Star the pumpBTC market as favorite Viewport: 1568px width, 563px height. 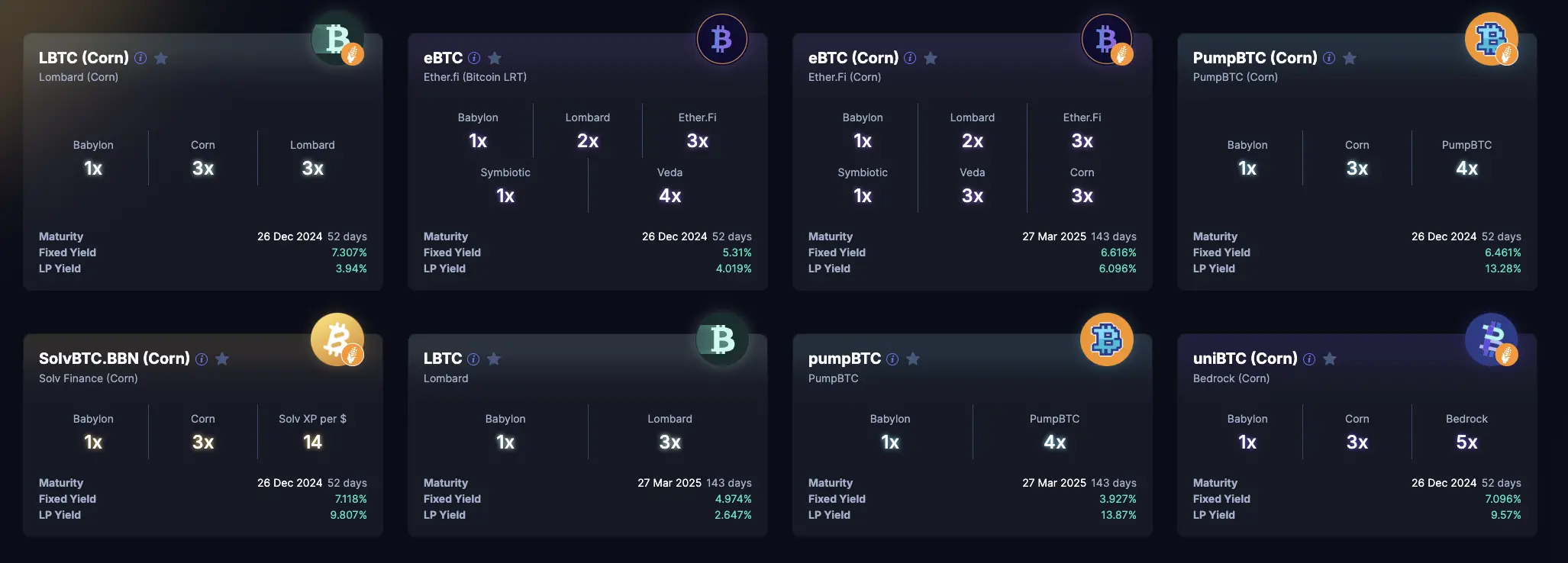[913, 359]
